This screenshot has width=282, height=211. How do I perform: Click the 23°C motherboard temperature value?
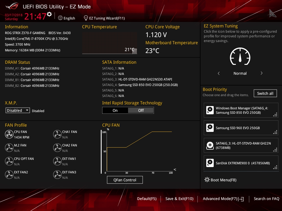152,51
